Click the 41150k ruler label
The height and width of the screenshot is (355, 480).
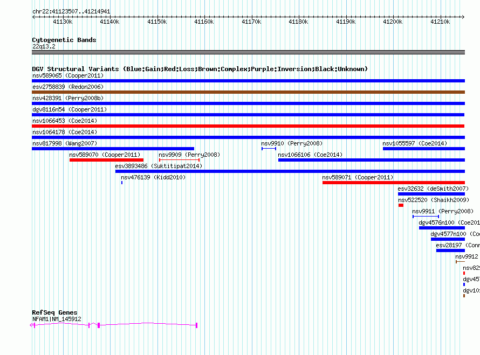click(157, 22)
